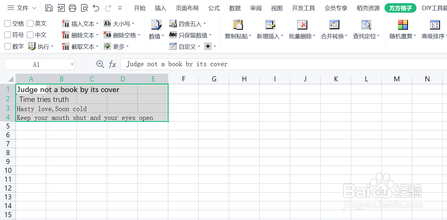Expand the 执行 dropdown arrow

(52, 47)
